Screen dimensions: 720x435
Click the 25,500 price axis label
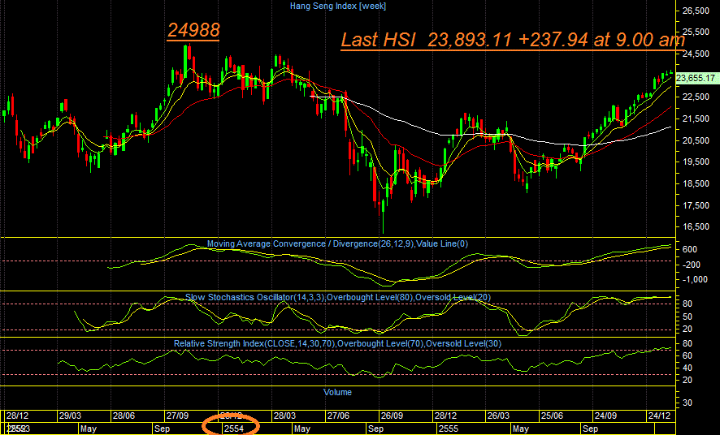coord(696,32)
